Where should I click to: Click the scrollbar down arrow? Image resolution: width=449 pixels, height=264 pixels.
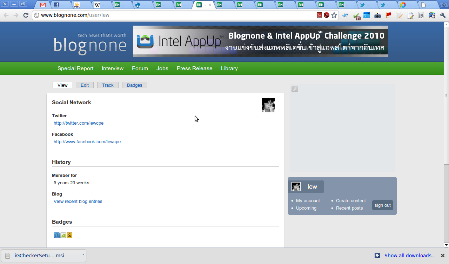pos(446,245)
